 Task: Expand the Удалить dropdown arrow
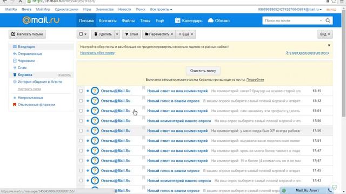pyautogui.click(x=117, y=34)
